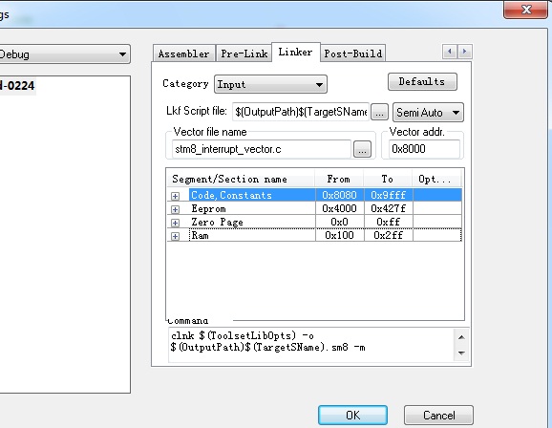This screenshot has width=552, height=428.
Task: Confirm with the OK button
Action: pyautogui.click(x=352, y=415)
